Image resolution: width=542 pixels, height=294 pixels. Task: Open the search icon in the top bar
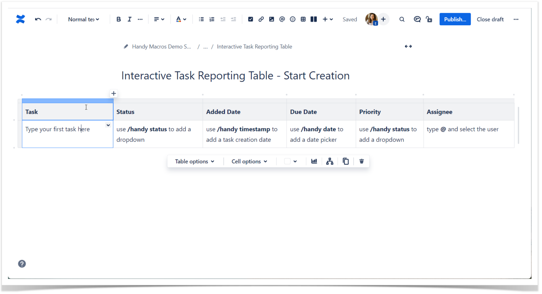click(x=402, y=19)
